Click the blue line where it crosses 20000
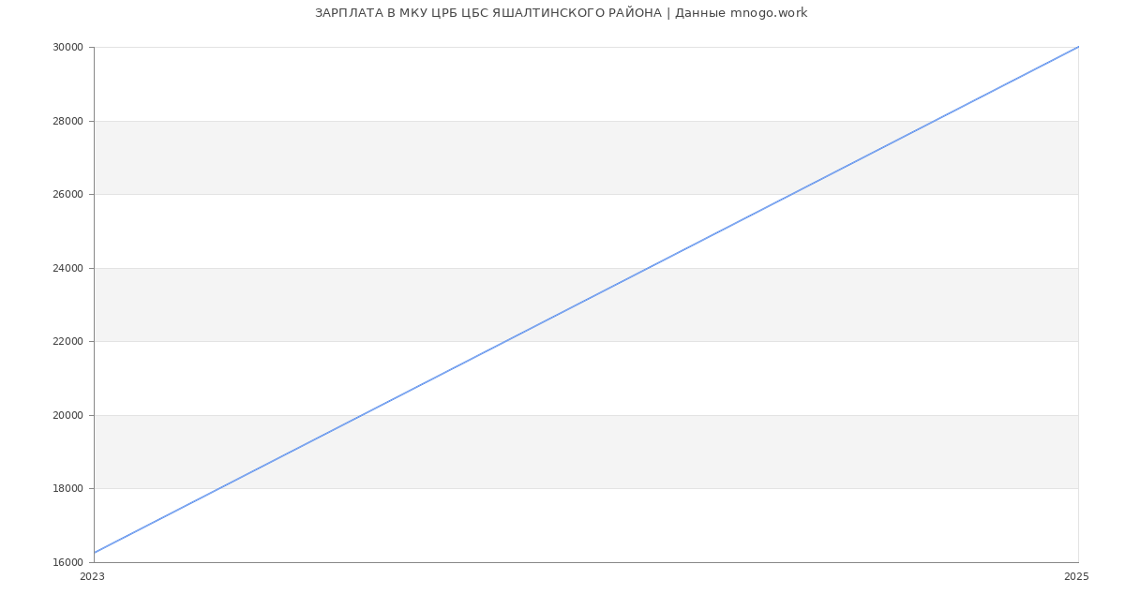Viewport: 1125px width, 609px height. [x=363, y=415]
